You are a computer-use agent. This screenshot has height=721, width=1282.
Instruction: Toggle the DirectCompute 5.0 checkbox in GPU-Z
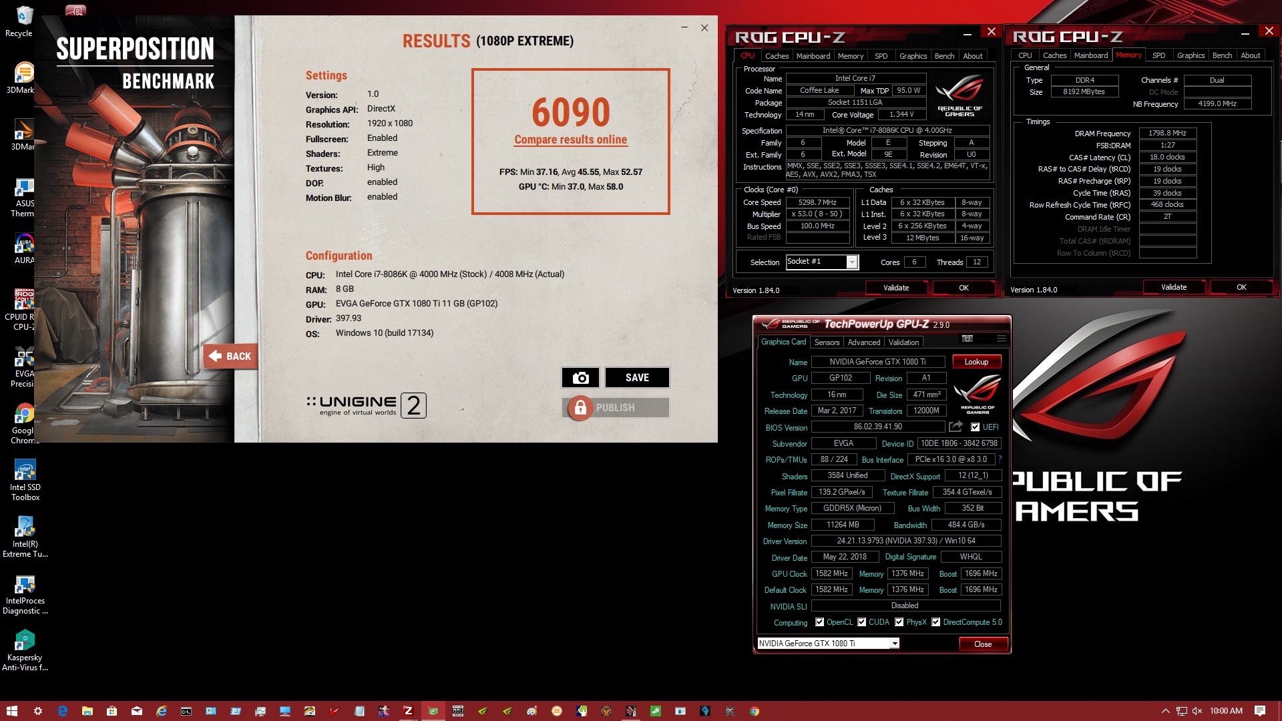point(935,622)
